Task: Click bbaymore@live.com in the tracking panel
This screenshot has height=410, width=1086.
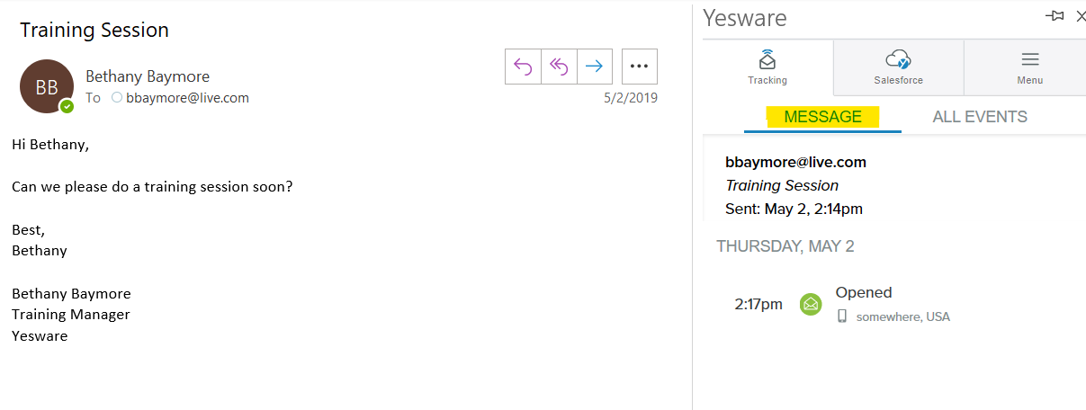Action: coord(795,163)
